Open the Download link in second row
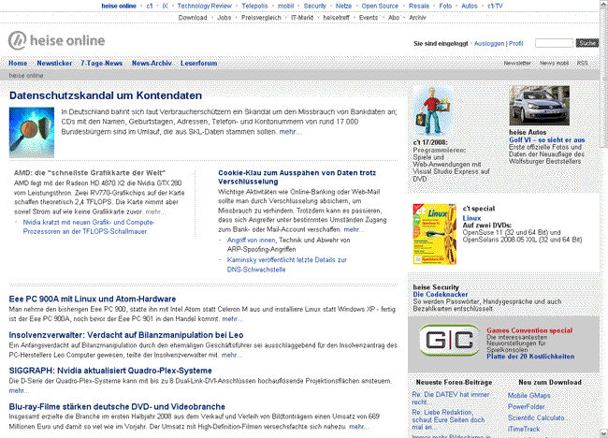Viewport: 608px width, 438px height. 193,18
